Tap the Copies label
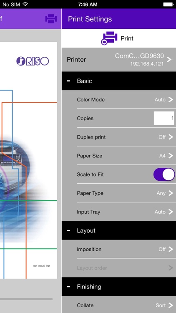176x313 pixels. 85,119
